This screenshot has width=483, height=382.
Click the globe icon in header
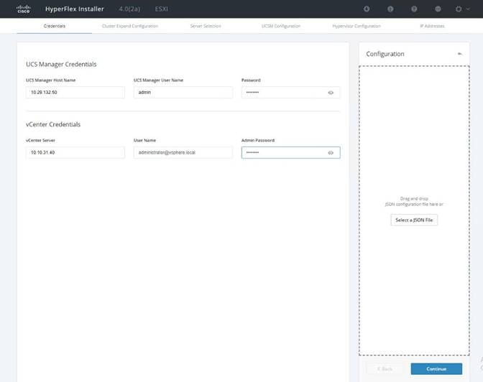[438, 9]
